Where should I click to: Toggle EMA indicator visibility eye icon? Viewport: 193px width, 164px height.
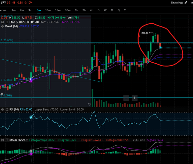tap(2, 22)
